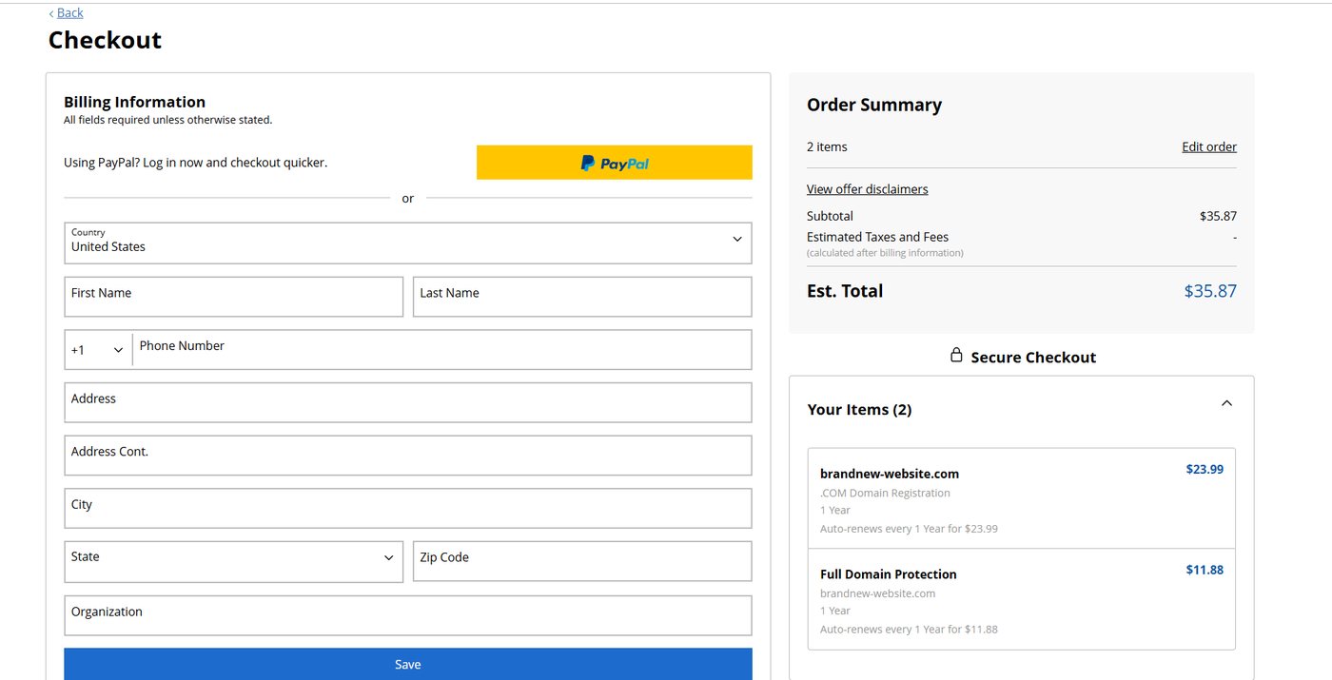Click the $11.88 protection price
This screenshot has width=1332, height=680.
pos(1205,570)
